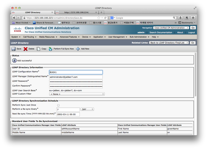Click the Cisco logo
Image resolution: width=207 pixels, height=149 pixels.
pyautogui.click(x=17, y=30)
